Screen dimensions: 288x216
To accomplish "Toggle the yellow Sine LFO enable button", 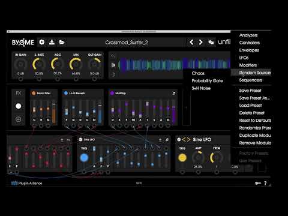I will coord(179,139).
